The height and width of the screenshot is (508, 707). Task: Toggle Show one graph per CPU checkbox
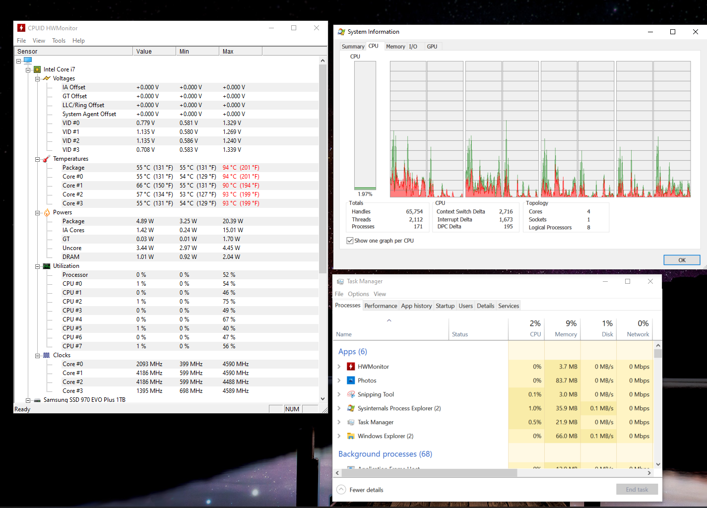point(350,241)
